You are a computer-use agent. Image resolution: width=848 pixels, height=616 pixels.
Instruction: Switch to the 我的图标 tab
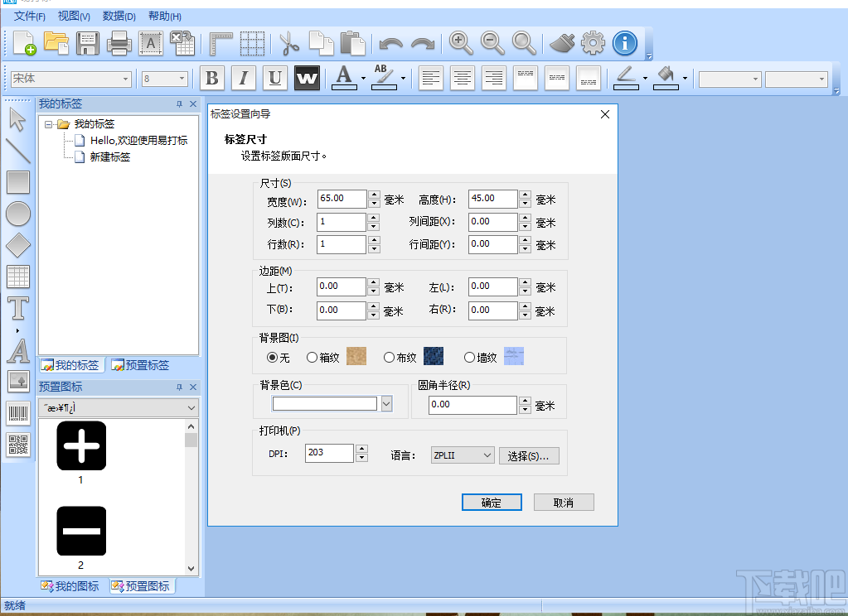70,586
